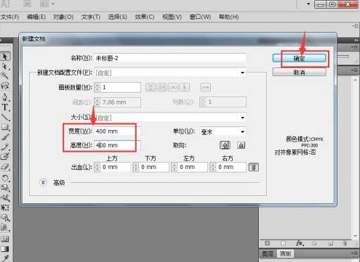Open the 视图(V) menu
This screenshot has height=262, width=360.
(172, 17)
